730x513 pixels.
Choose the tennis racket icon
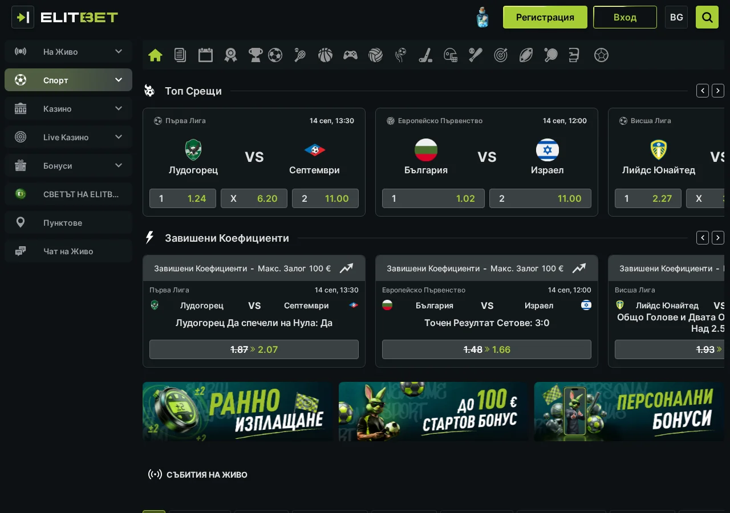[300, 55]
